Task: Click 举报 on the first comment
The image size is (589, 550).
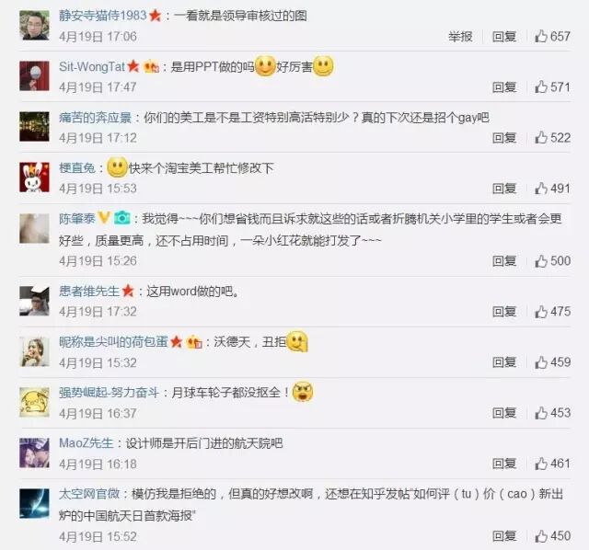Action: coord(460,37)
